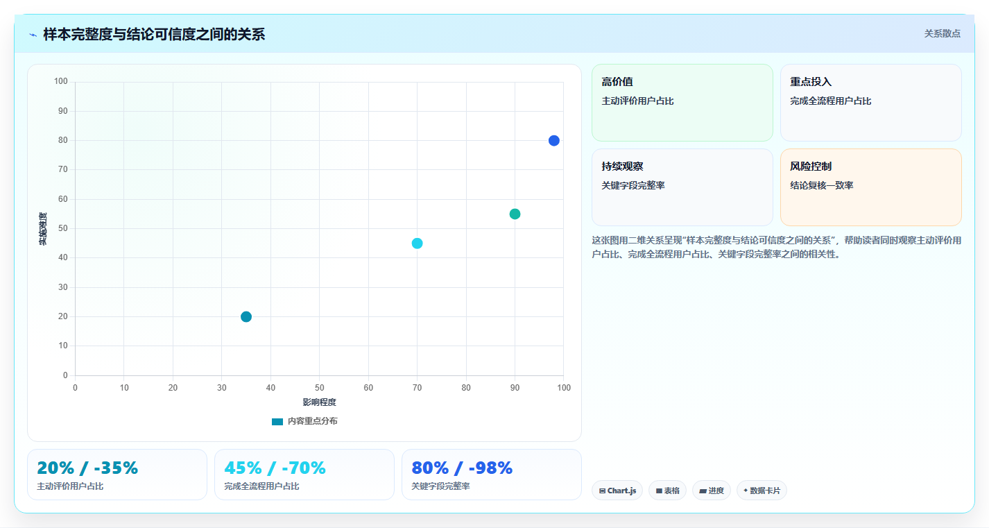Click the 数据卡片 chip diamond icon
The height and width of the screenshot is (528, 989).
click(746, 490)
